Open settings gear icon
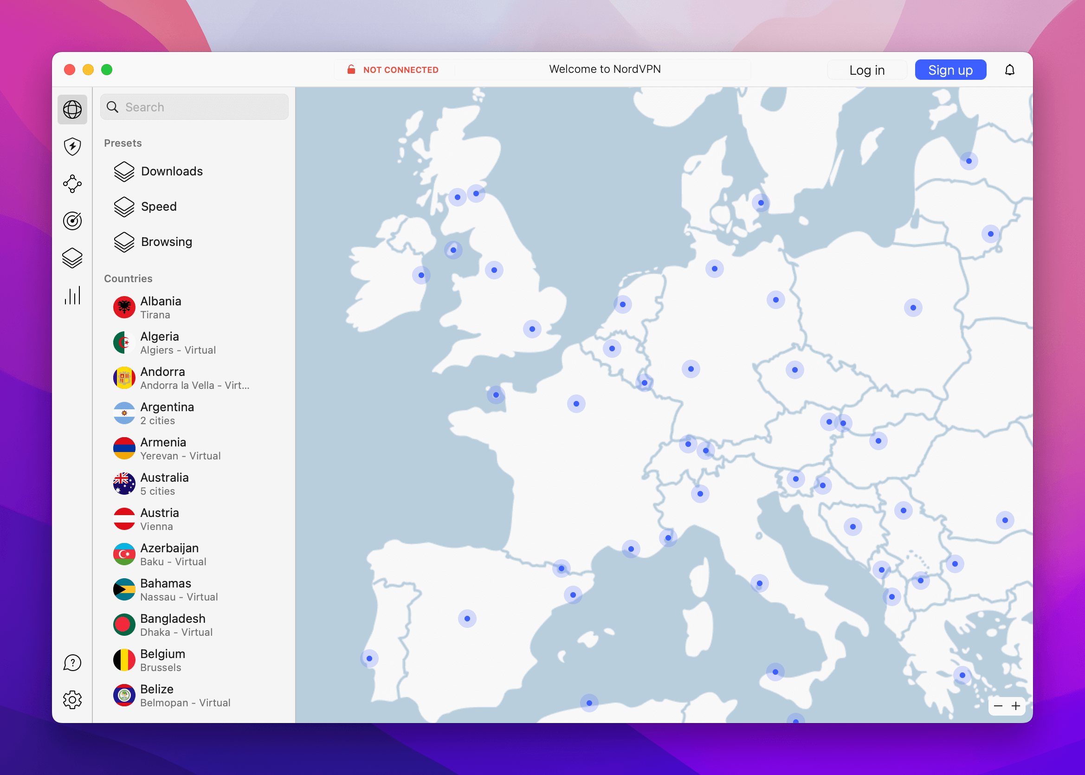This screenshot has height=775, width=1085. (72, 700)
